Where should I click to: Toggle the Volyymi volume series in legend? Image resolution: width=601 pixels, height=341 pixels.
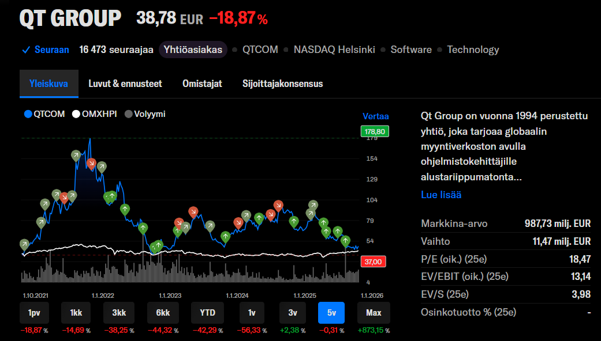pyautogui.click(x=145, y=114)
